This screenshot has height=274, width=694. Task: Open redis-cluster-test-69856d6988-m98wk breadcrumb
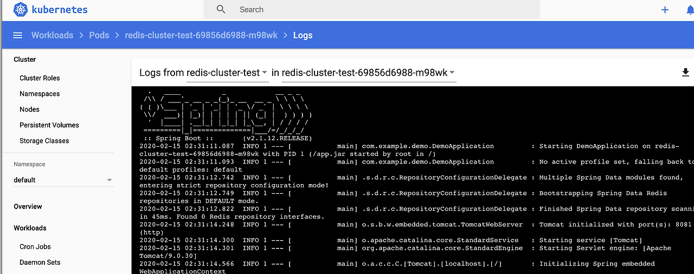(x=201, y=35)
